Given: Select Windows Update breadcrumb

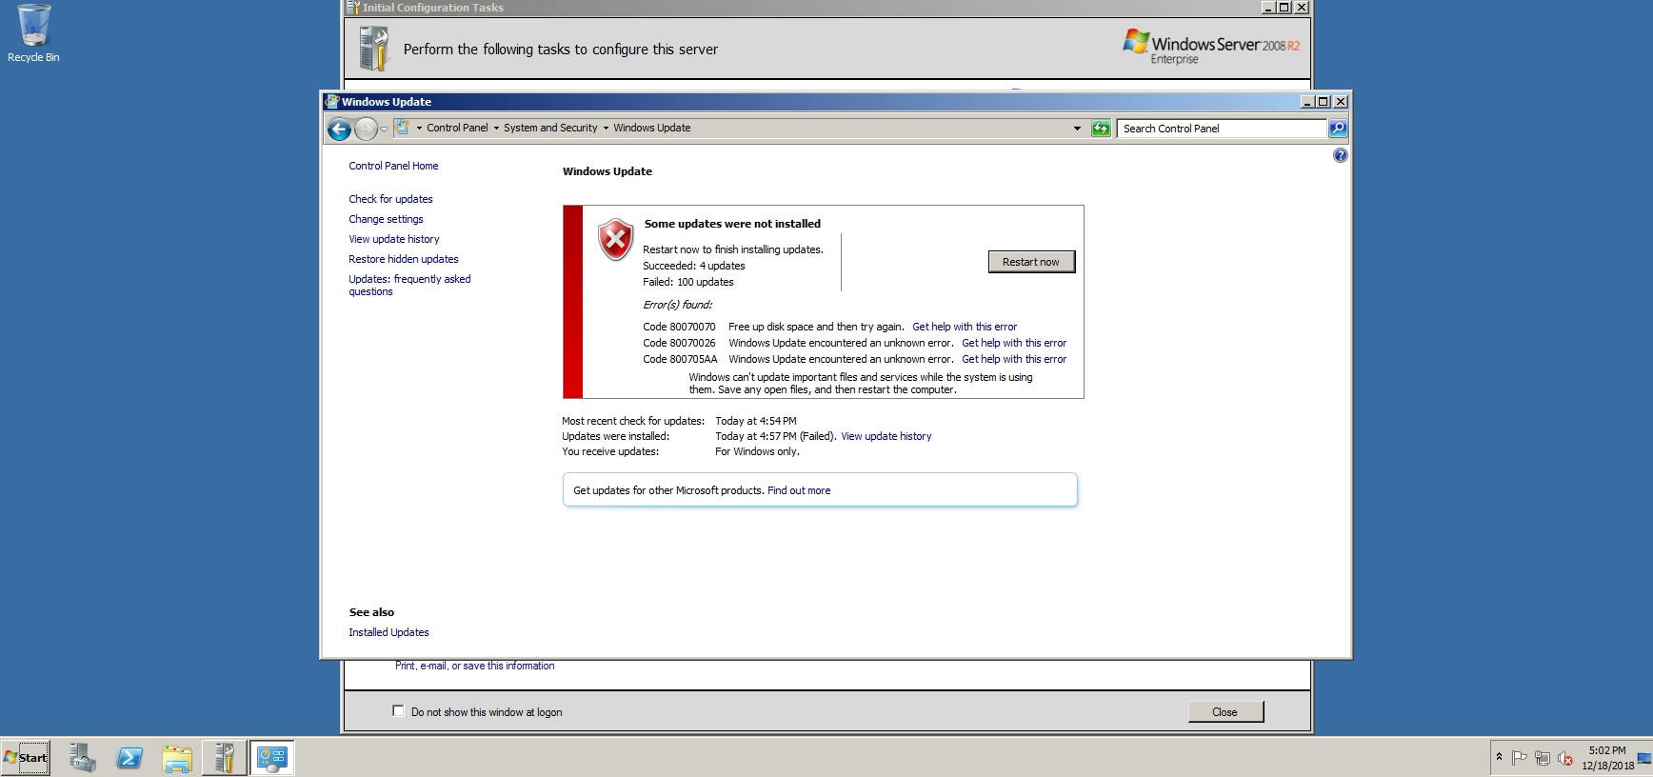Looking at the screenshot, I should pyautogui.click(x=652, y=128).
